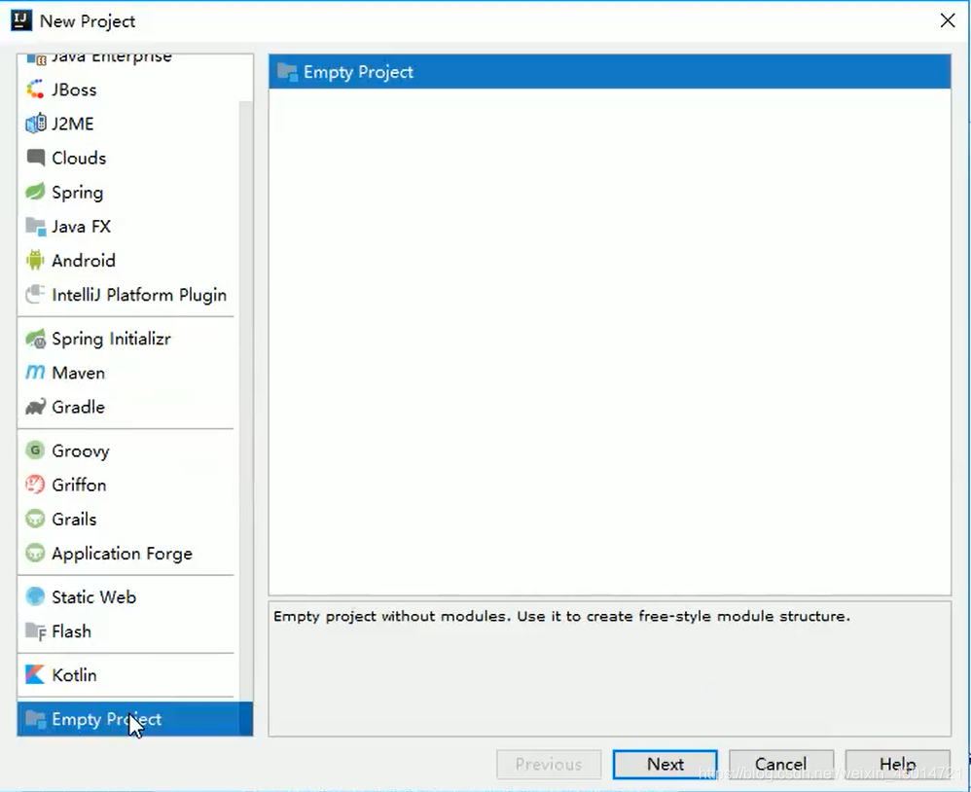Click the Next button
This screenshot has width=971, height=792.
click(x=665, y=764)
